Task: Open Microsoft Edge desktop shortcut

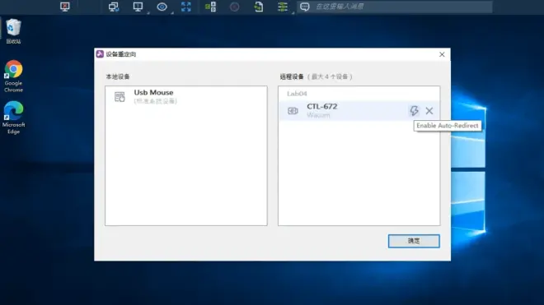Action: tap(13, 118)
